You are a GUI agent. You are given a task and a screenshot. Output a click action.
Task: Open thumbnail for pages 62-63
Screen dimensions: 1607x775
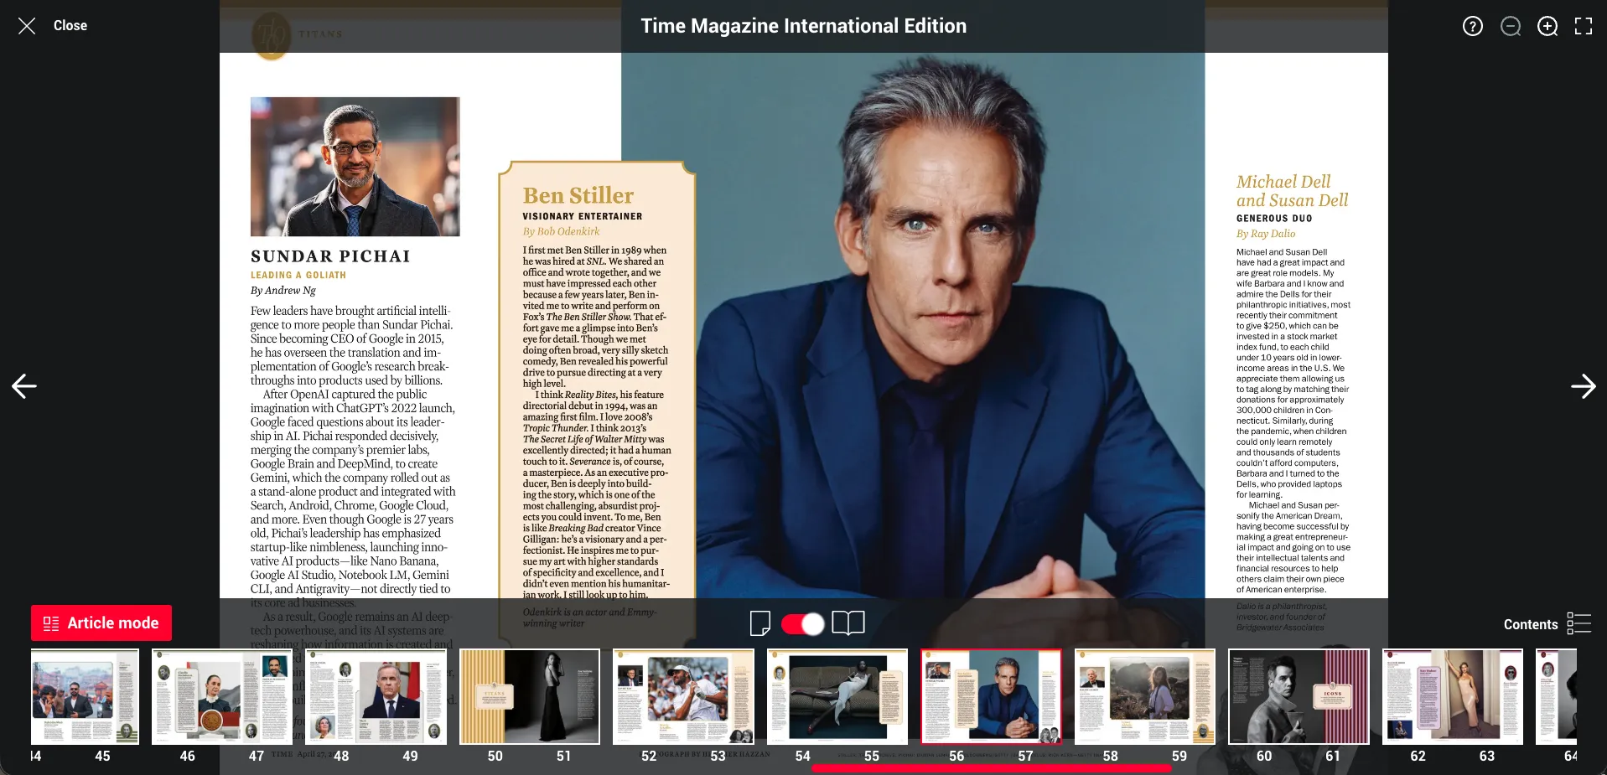tap(1453, 696)
